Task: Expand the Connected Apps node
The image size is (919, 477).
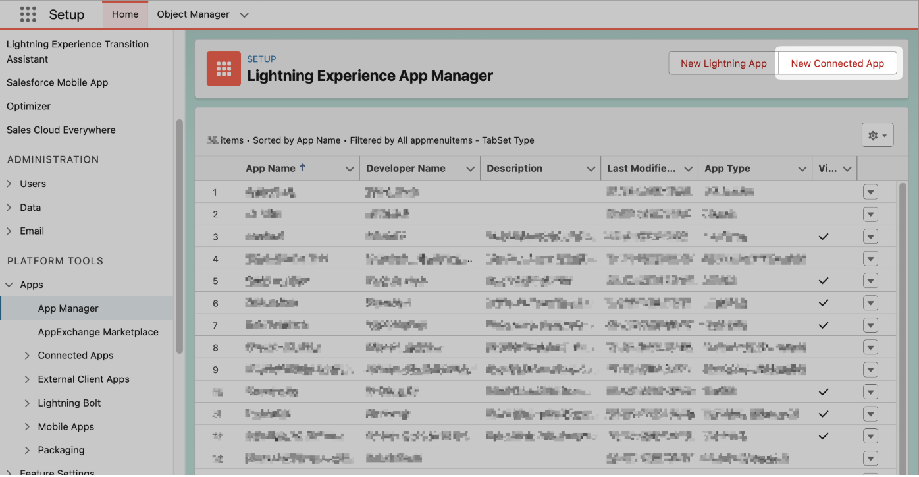Action: [27, 356]
